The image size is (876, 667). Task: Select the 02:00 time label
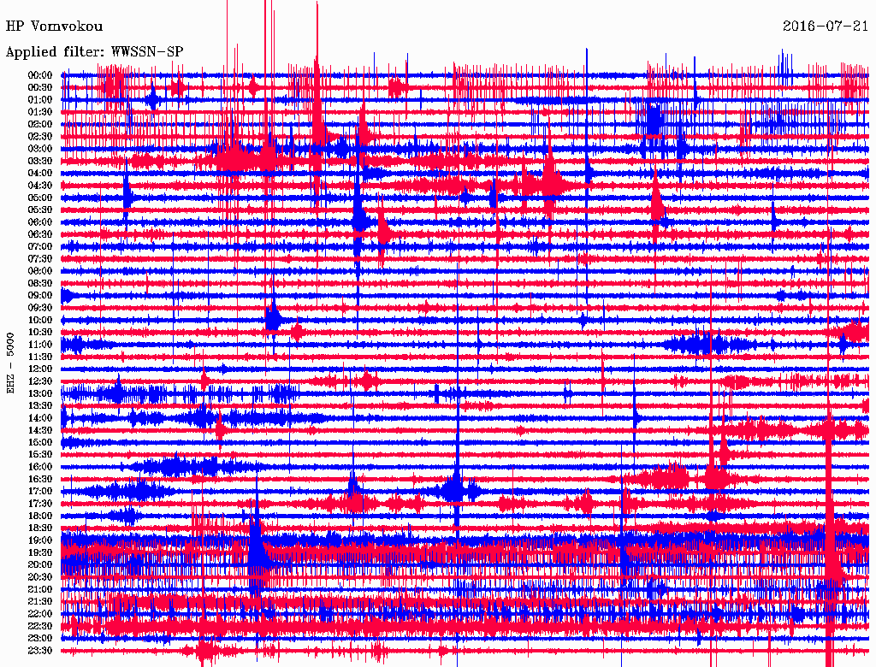tap(40, 124)
